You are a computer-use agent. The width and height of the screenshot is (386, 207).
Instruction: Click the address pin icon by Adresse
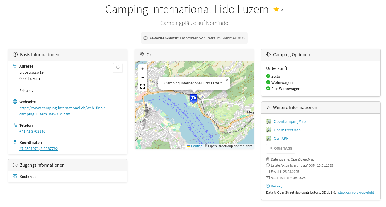pyautogui.click(x=15, y=66)
